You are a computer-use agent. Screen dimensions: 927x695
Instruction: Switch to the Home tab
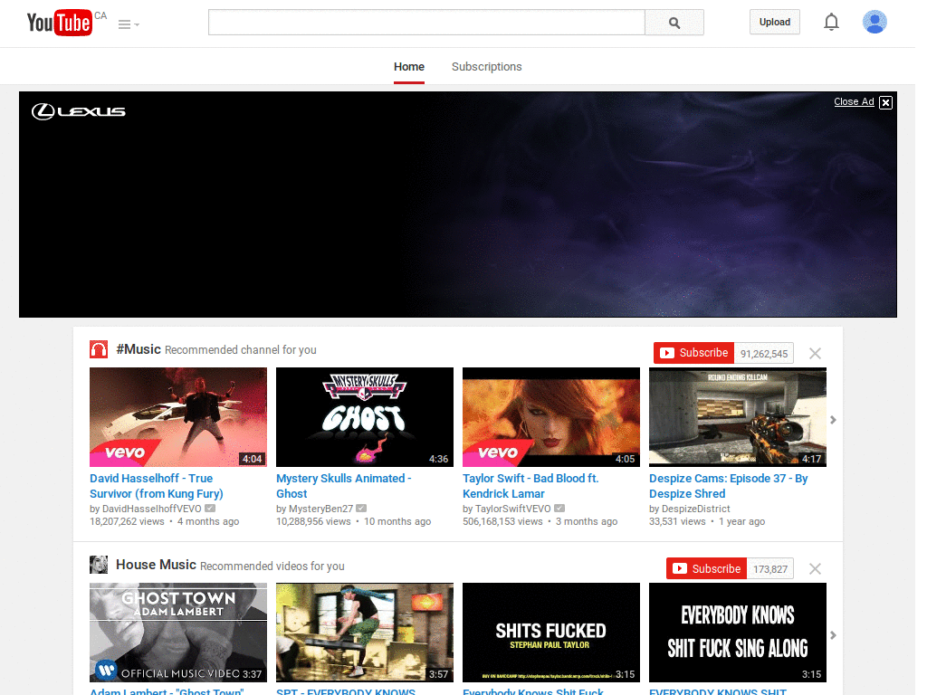pyautogui.click(x=409, y=67)
